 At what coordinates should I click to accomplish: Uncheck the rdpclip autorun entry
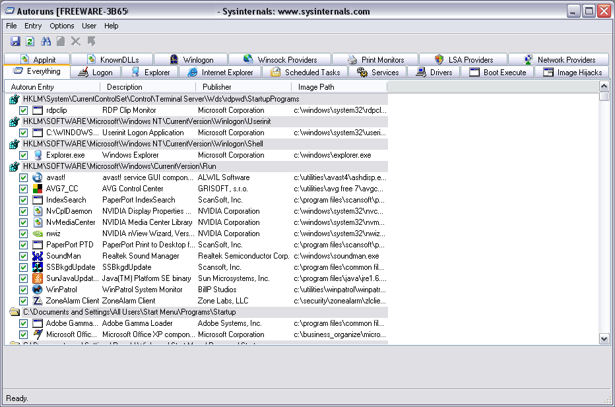click(x=23, y=110)
